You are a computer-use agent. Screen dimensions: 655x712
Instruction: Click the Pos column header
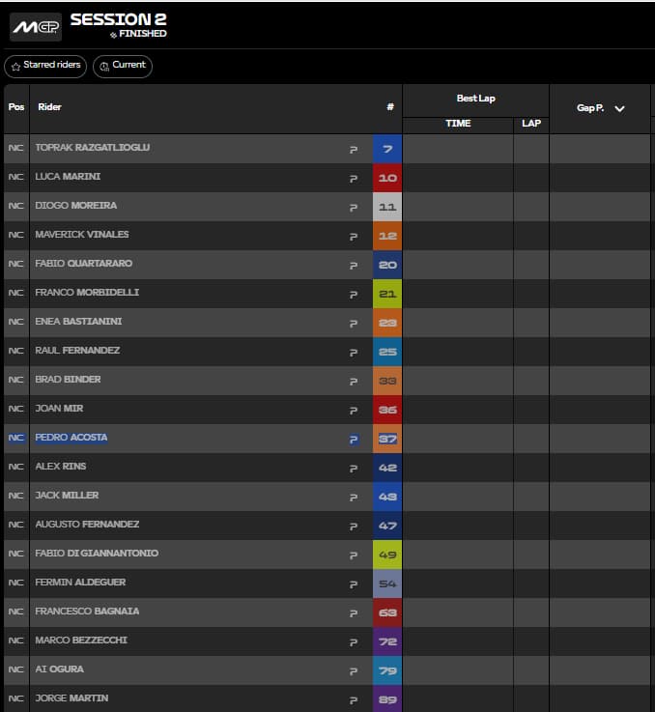(16, 107)
